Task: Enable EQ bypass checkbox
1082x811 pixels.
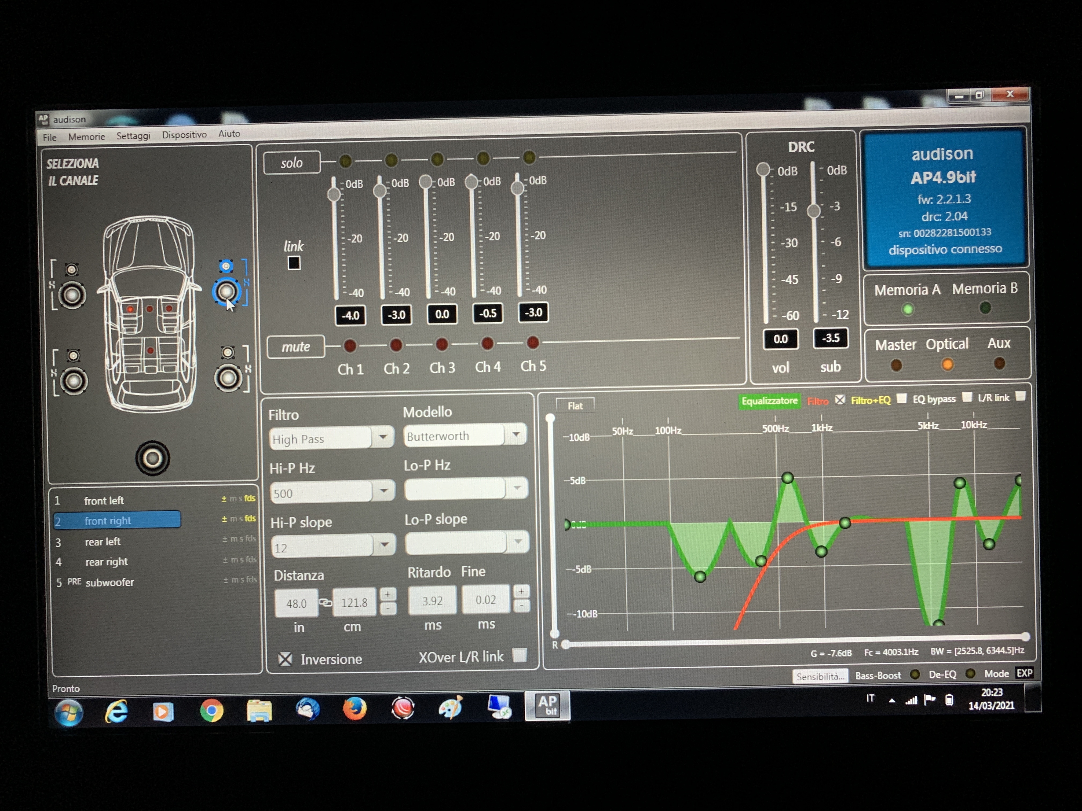Action: pos(967,397)
